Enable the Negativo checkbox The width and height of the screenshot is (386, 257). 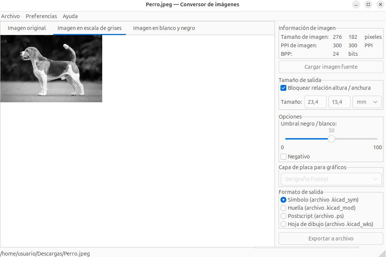coord(283,157)
